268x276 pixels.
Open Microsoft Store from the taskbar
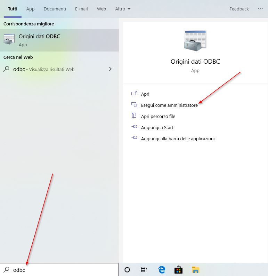[178, 270]
